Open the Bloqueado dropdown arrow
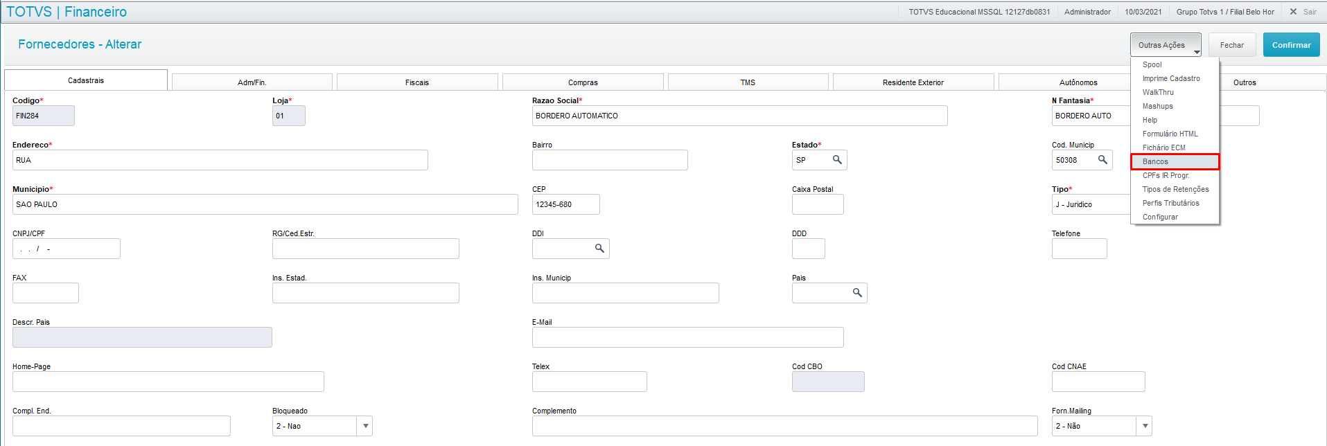 (x=365, y=426)
